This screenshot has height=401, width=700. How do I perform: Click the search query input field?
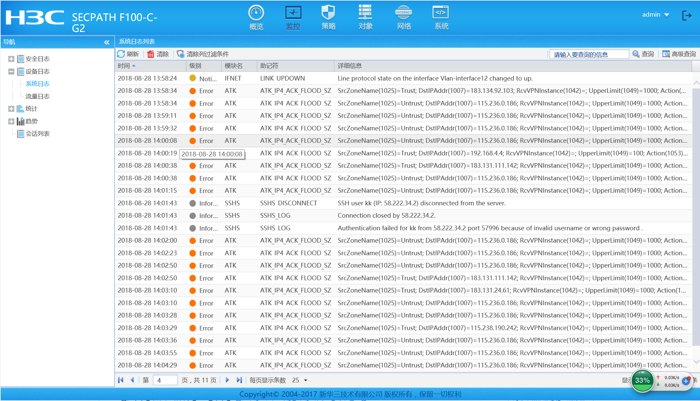tap(588, 54)
